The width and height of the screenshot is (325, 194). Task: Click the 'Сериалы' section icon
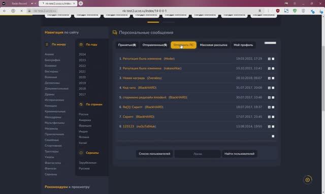click(81, 153)
